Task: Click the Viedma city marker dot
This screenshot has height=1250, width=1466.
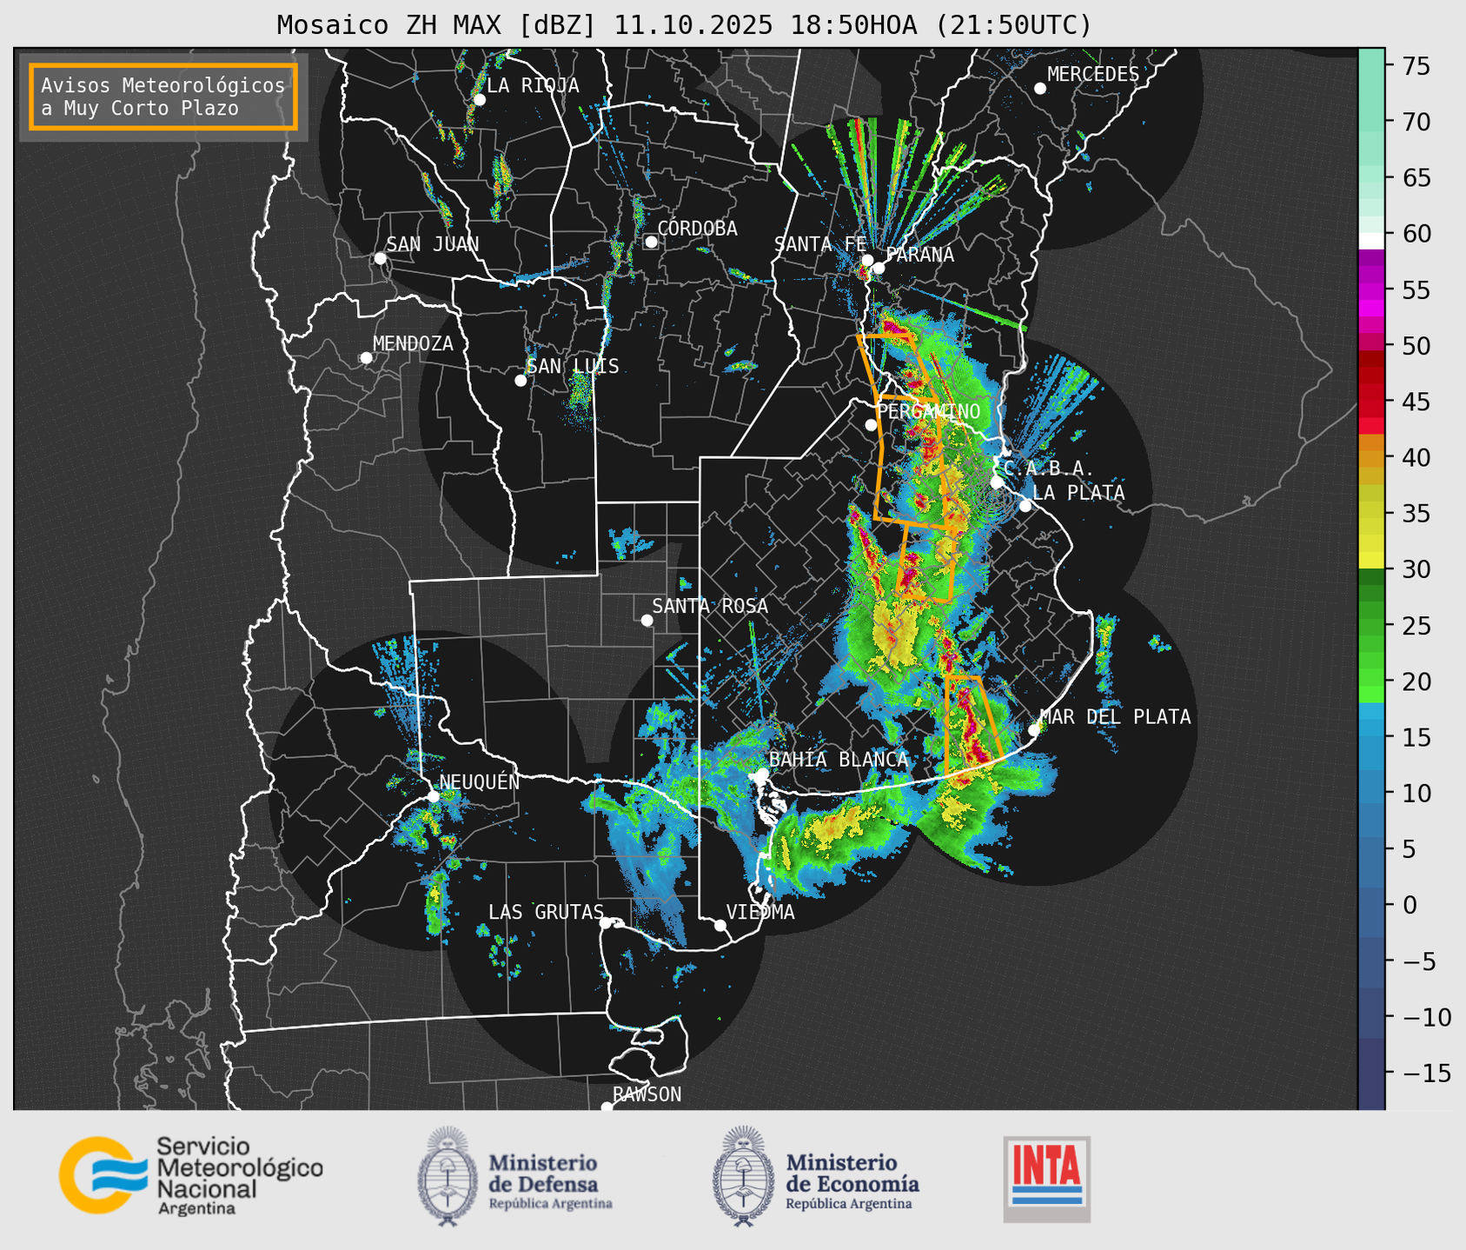Action: pos(720,925)
